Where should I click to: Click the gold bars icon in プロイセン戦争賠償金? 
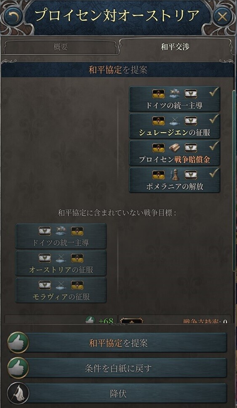[175, 148]
